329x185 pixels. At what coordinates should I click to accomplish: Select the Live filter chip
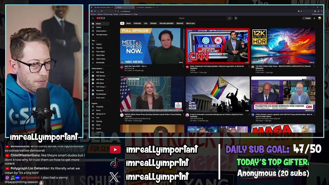click(145, 23)
